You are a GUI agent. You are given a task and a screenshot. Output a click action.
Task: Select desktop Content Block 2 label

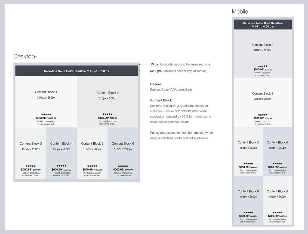(x=107, y=93)
